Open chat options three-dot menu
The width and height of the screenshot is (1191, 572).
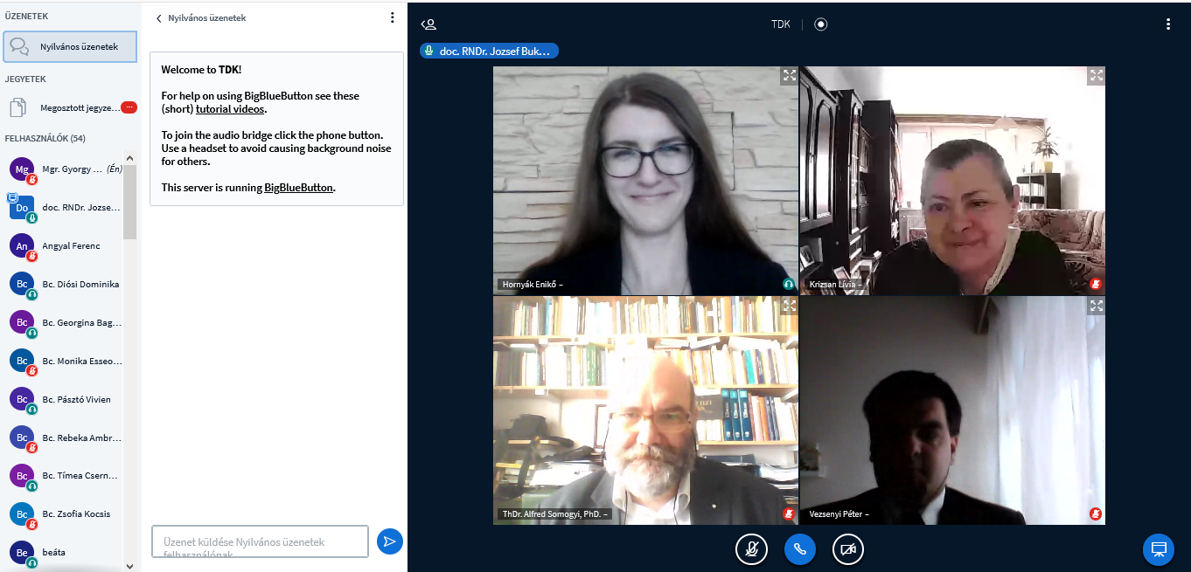392,17
